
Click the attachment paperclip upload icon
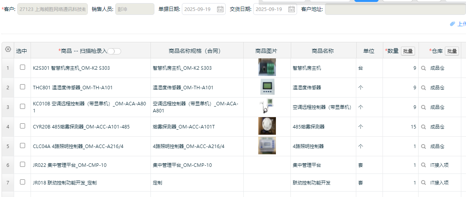click(452, 24)
